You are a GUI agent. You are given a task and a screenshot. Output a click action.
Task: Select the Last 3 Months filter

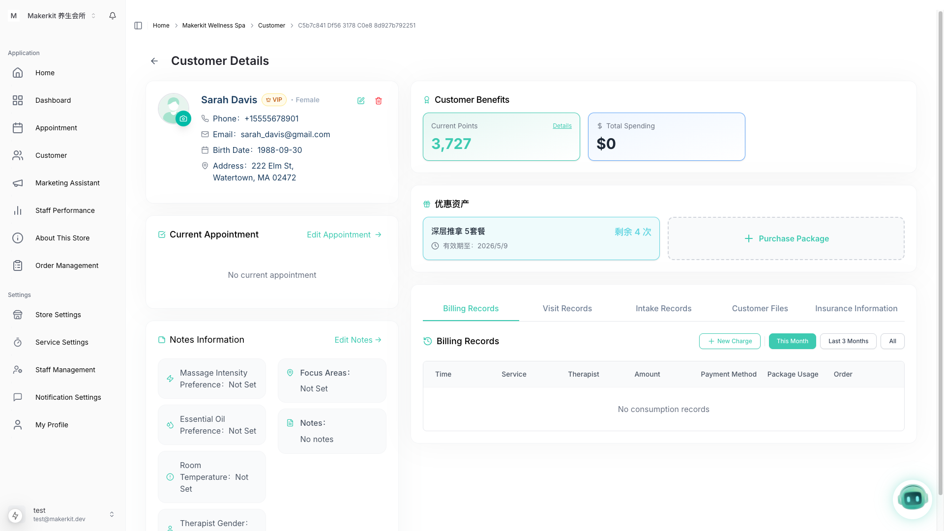point(848,341)
